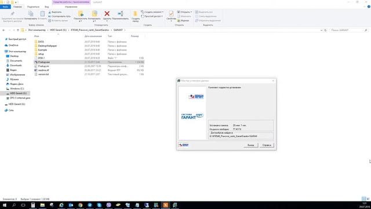371x209 pixels.
Task: Select Downloads in the navigation pane
Action: [x=16, y=66]
